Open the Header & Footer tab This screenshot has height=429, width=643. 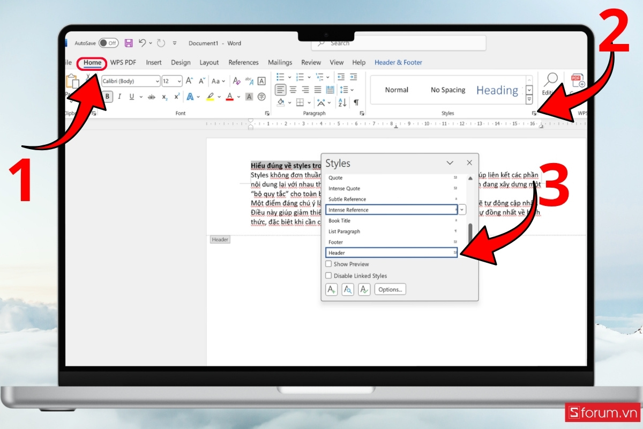pyautogui.click(x=398, y=62)
